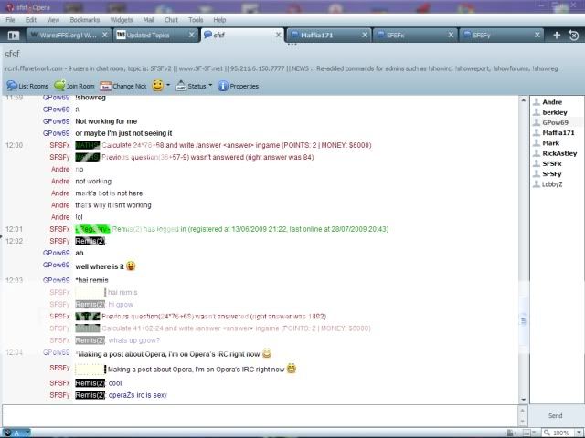Close the SFSFx tab
Screen dimensions: 585x438
coord(451,35)
